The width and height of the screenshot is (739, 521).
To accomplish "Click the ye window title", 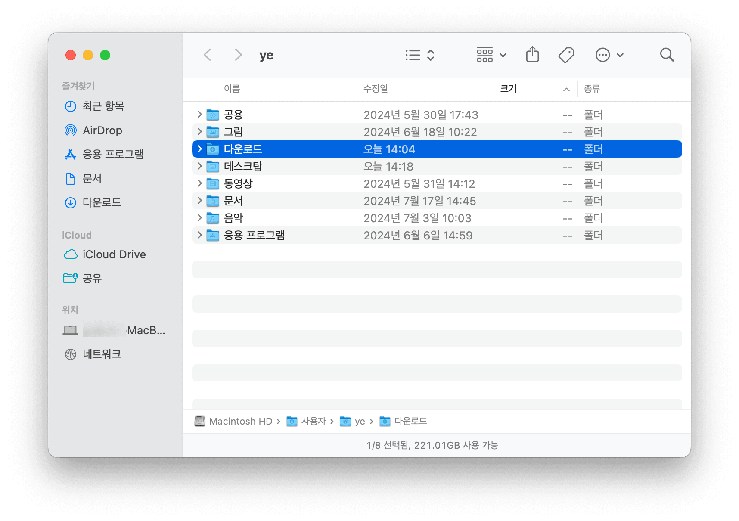I will [267, 55].
